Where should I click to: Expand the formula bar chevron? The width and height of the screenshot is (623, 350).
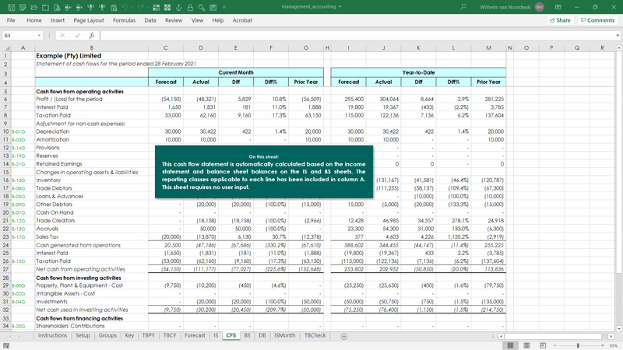coord(618,35)
